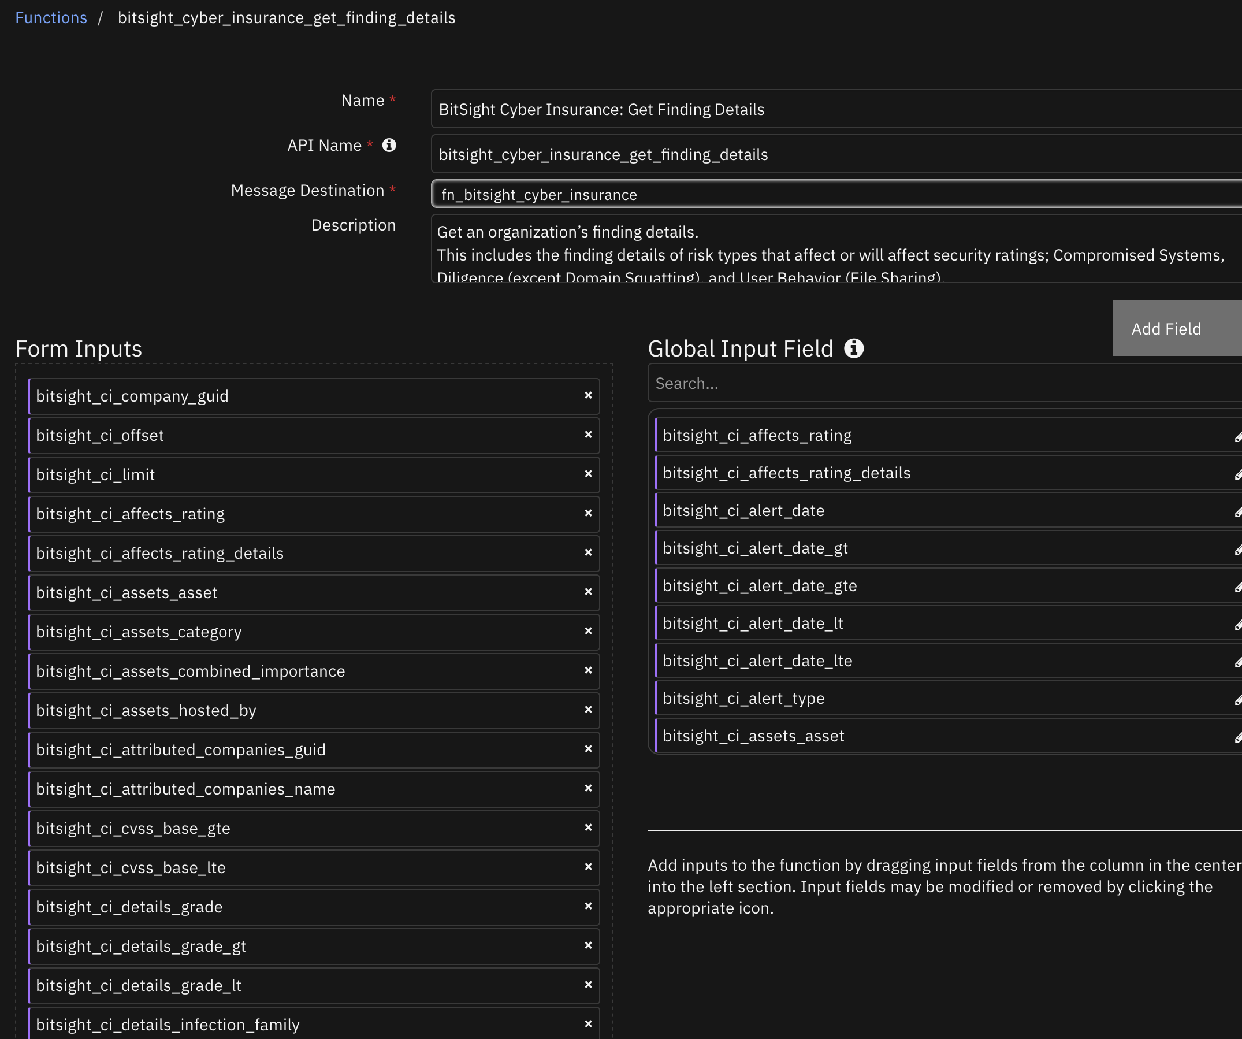Select bitsight_ci_attributed_companies_name form input row
The image size is (1242, 1039).
coord(314,789)
